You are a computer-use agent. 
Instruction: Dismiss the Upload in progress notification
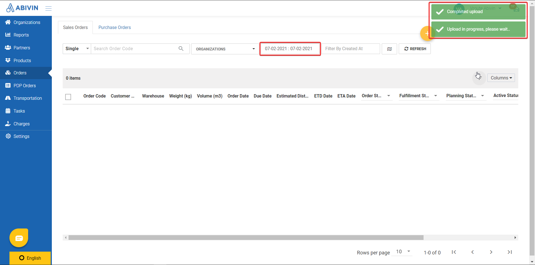click(x=478, y=29)
